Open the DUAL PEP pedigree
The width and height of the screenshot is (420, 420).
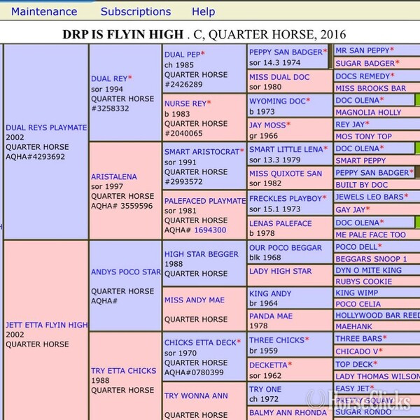pos(183,55)
